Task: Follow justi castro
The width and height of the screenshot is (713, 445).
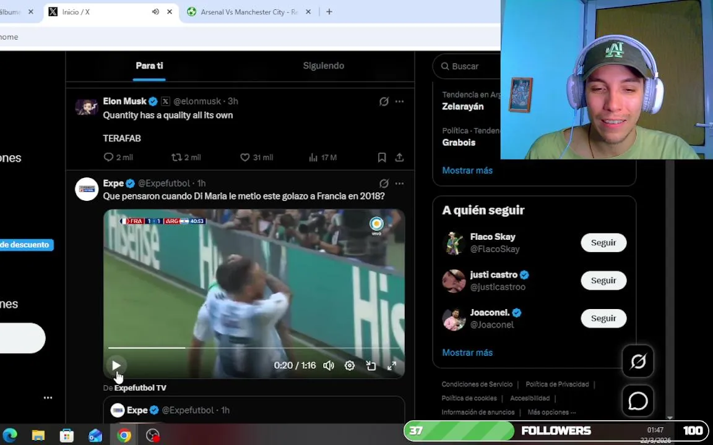Action: point(603,281)
